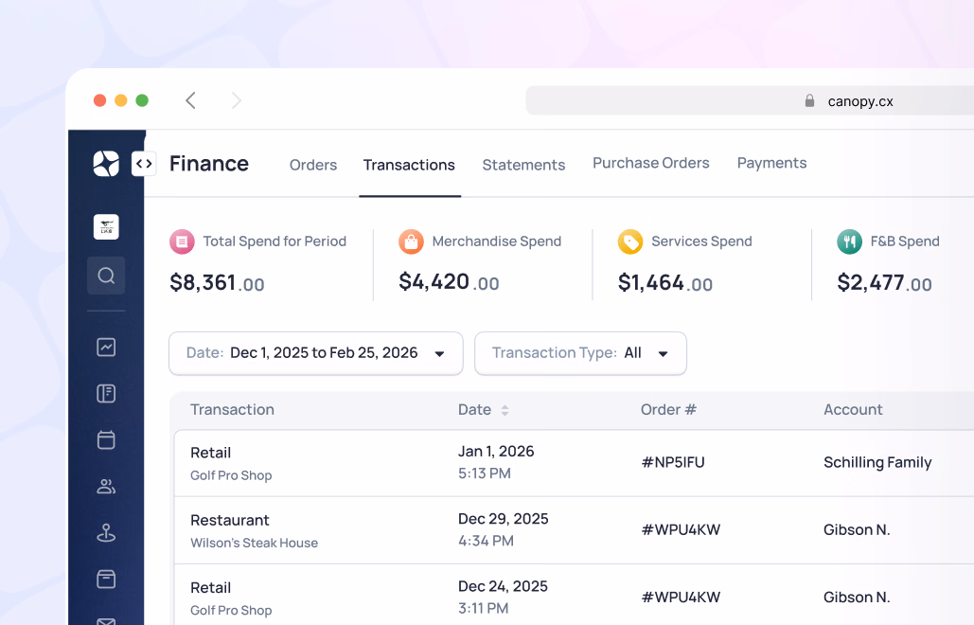Click the green F&B Spend utensils icon
974x625 pixels.
click(850, 241)
